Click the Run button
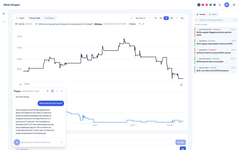Image resolution: width=240 pixels, height=150 pixels. pos(181,142)
